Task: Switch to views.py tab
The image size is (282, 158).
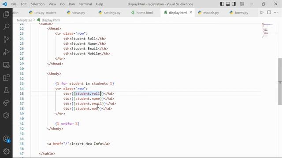Action: (76, 13)
